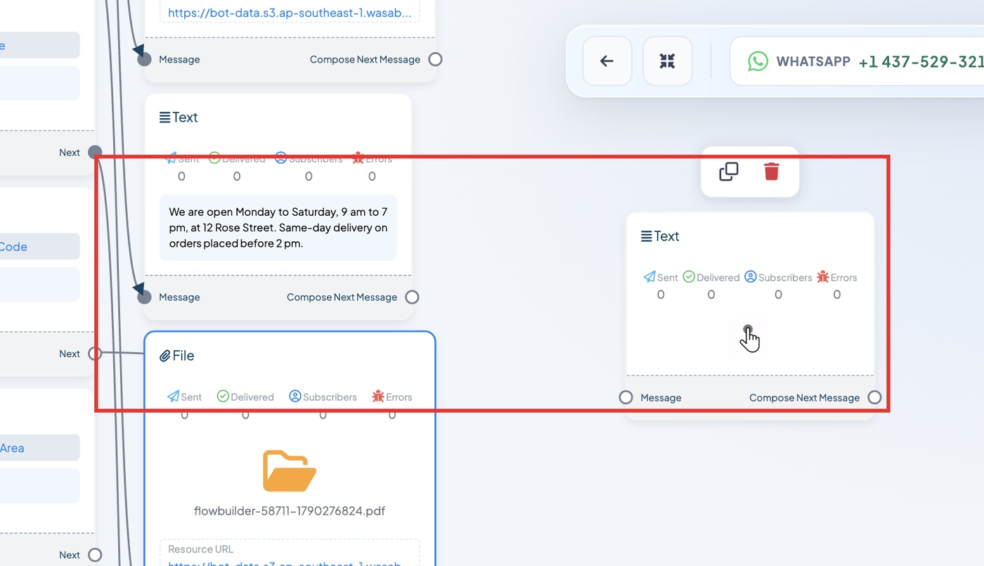Click the WhatsApp logo icon
984x566 pixels.
pyautogui.click(x=758, y=61)
